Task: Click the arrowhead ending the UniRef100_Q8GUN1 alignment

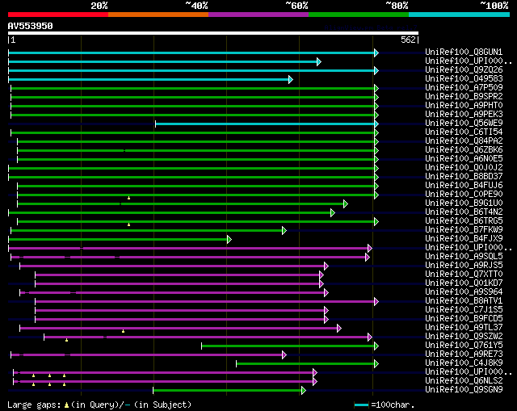Action: [x=376, y=52]
